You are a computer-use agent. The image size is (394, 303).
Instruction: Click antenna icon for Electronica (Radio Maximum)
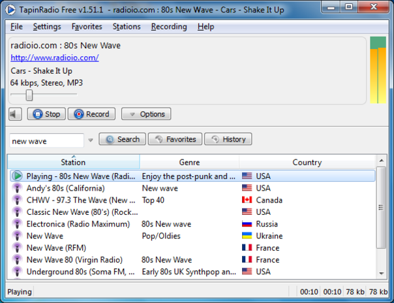tap(18, 224)
